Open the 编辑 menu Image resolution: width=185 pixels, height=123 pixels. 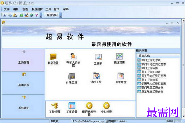pos(16,9)
